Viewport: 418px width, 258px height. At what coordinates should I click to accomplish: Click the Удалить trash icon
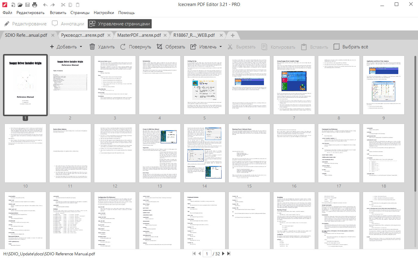coord(92,47)
